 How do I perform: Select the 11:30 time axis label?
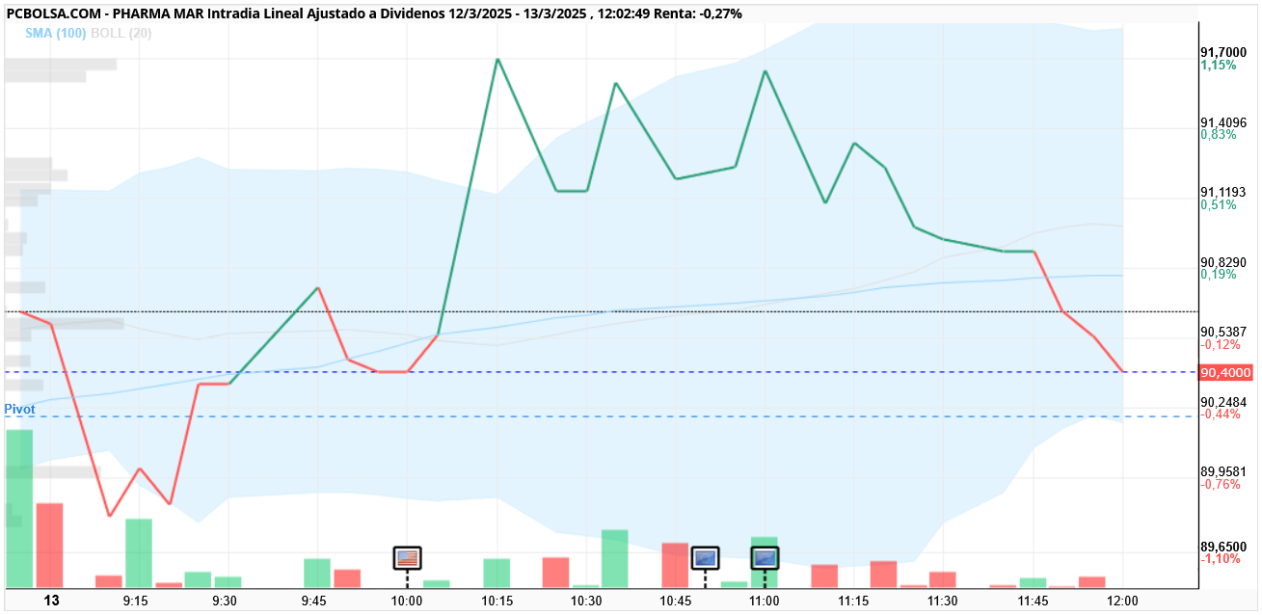click(943, 601)
